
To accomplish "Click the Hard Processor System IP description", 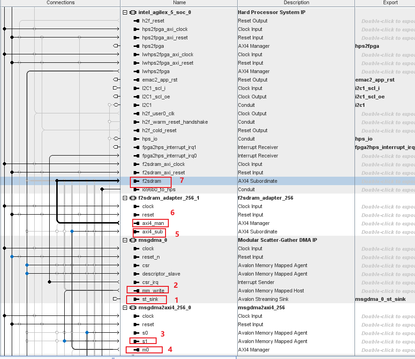I will pyautogui.click(x=272, y=13).
